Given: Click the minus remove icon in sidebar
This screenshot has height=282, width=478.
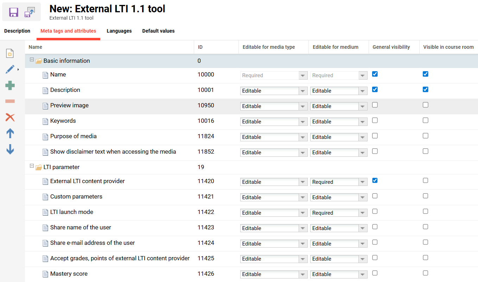Looking at the screenshot, I should pyautogui.click(x=10, y=101).
